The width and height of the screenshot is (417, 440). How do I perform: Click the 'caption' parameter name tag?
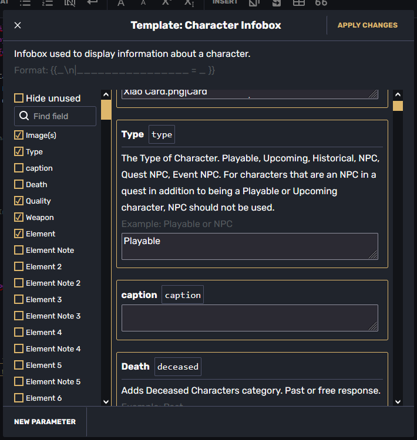pyautogui.click(x=183, y=295)
